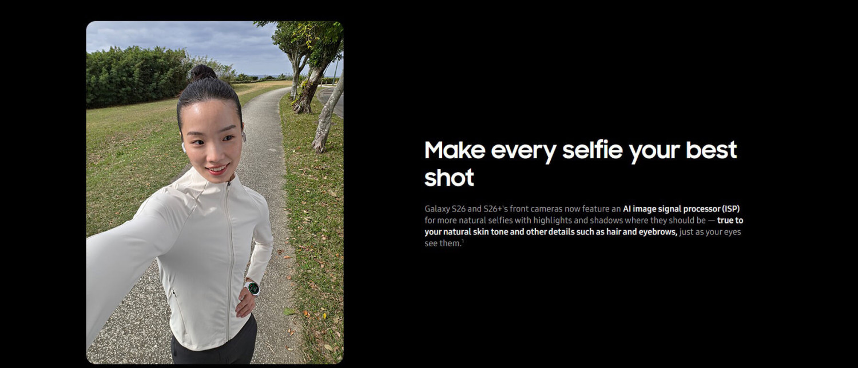
Task: Click the "just as your eyes" text
Action: (x=710, y=232)
